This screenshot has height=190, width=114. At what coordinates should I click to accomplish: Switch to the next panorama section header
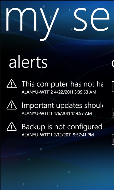[113, 63]
